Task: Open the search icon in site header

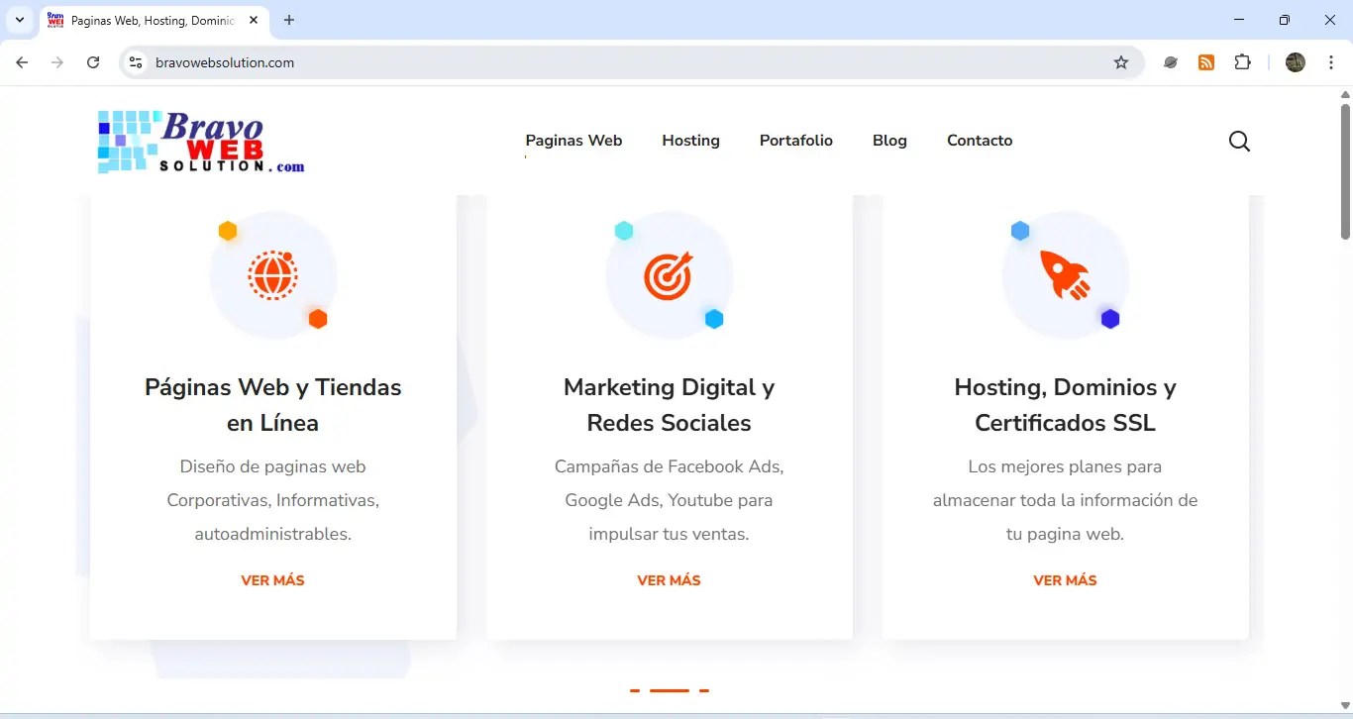Action: (1239, 141)
